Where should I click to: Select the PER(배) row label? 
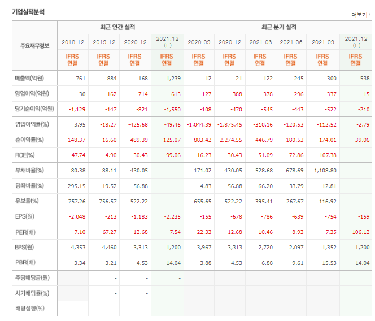[25, 232]
